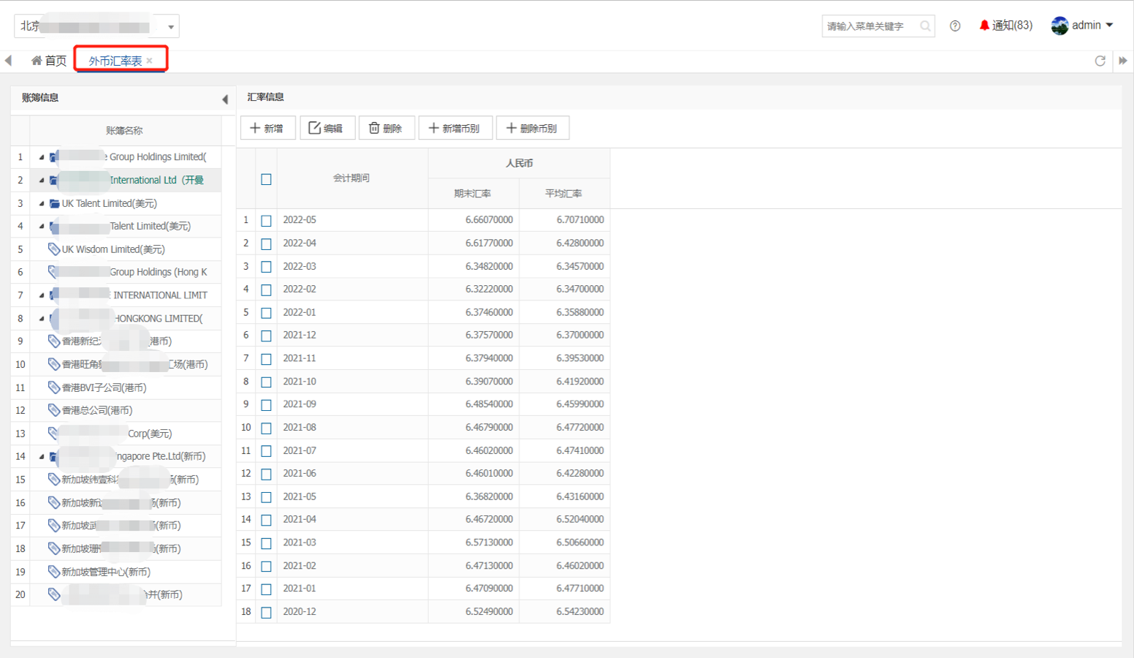
Task: Select UK Wisdom Limited(美元) ledger
Action: pyautogui.click(x=113, y=249)
